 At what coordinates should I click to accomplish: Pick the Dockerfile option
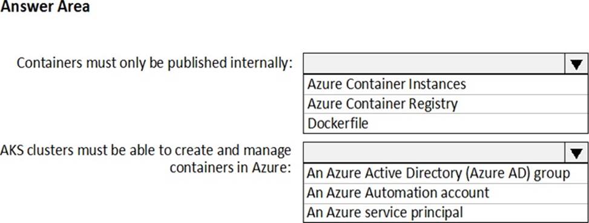pyautogui.click(x=445, y=123)
